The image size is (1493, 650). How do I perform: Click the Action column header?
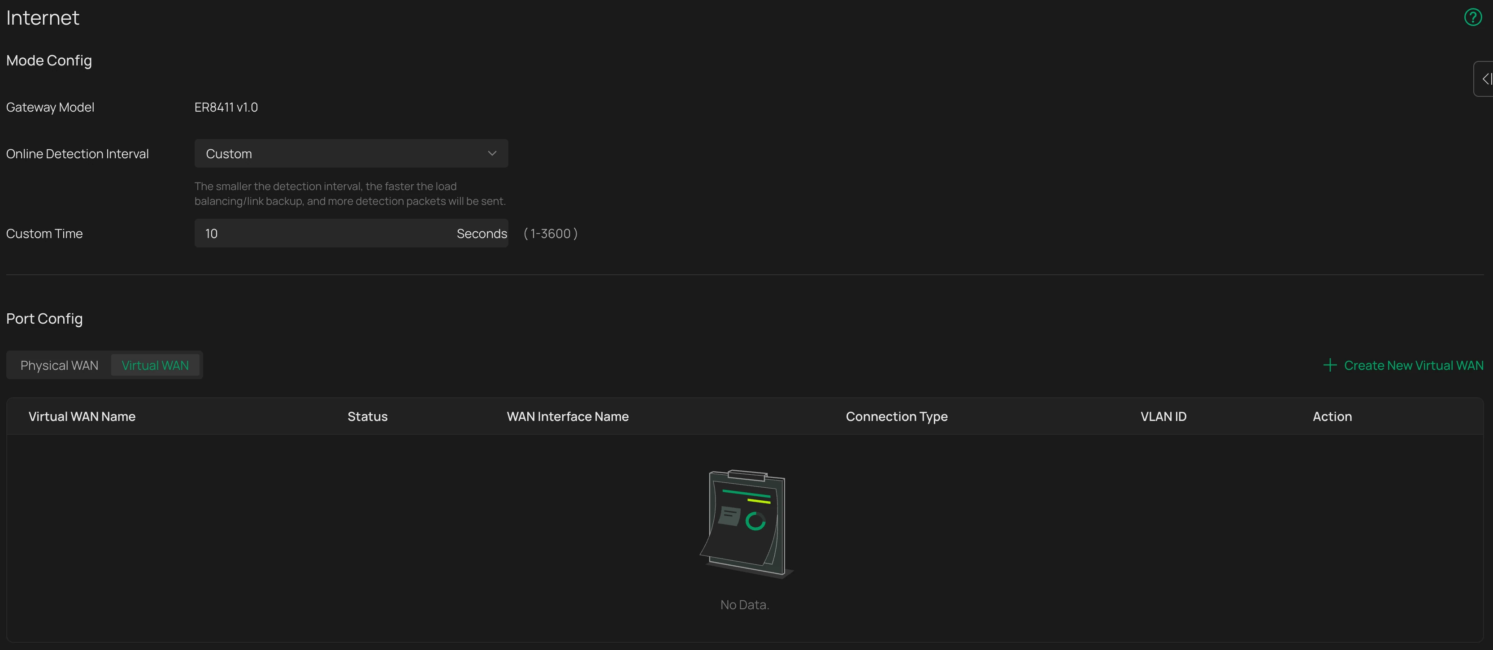pyautogui.click(x=1332, y=416)
